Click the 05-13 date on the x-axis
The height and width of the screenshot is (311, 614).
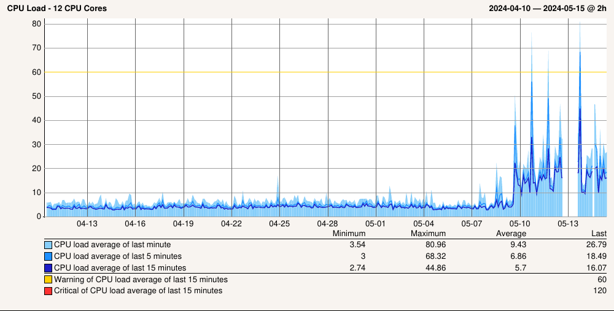pos(568,224)
